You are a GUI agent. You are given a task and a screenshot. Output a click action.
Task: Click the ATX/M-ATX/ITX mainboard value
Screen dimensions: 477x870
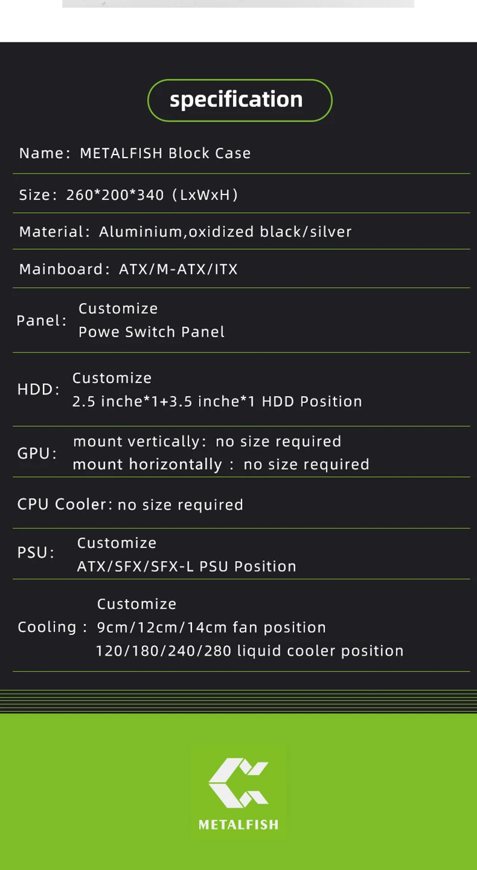tap(178, 269)
